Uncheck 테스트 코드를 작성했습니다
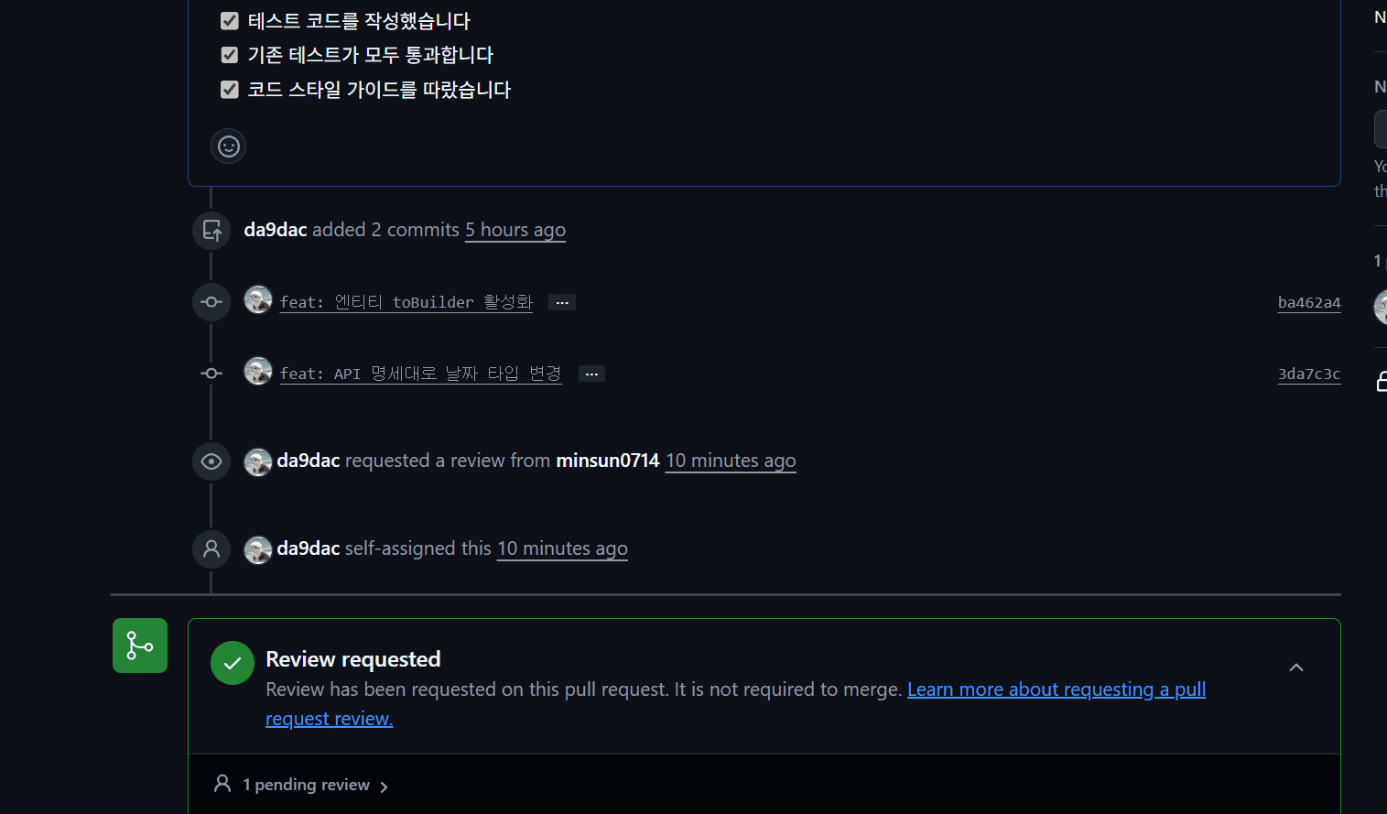This screenshot has width=1387, height=814. point(229,20)
